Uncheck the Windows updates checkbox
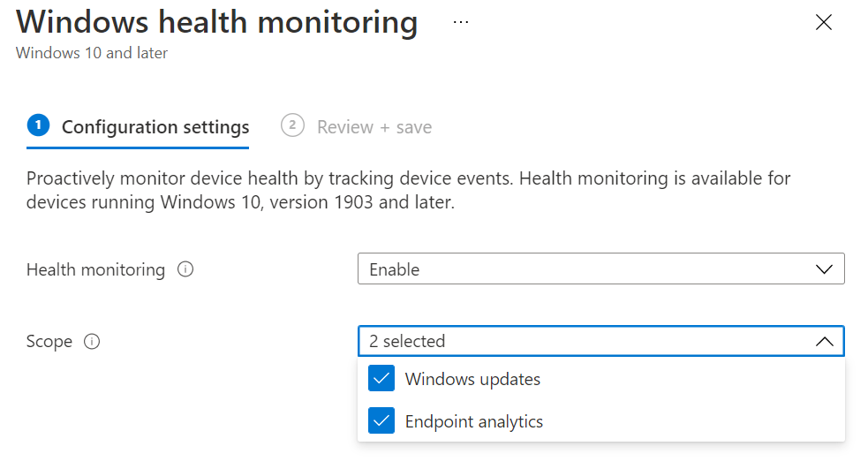This screenshot has width=868, height=469. [x=381, y=380]
